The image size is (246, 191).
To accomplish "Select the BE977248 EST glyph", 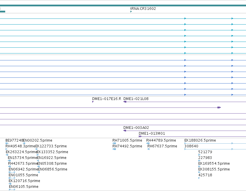I will pyautogui.click(x=7, y=143).
